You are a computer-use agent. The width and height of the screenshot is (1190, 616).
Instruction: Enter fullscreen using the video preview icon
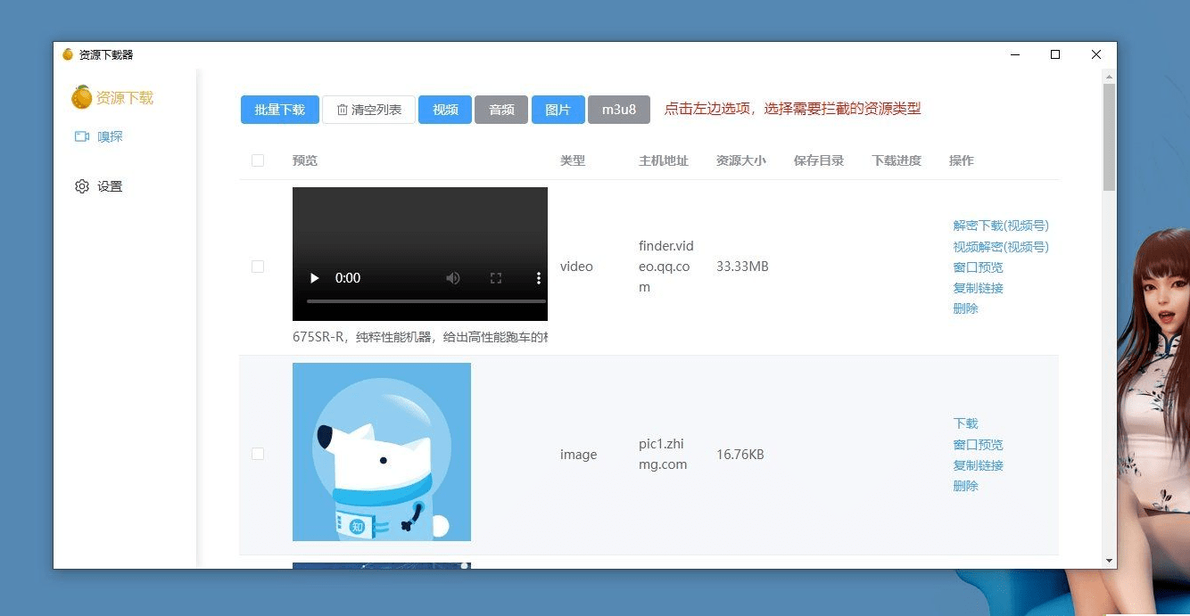(496, 278)
